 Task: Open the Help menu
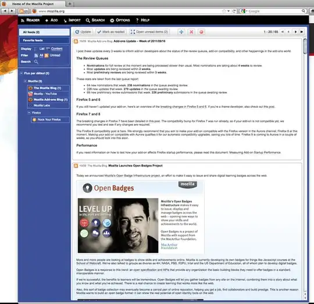coord(142,20)
